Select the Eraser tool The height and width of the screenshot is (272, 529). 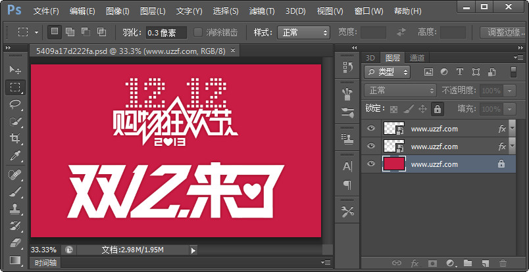point(15,242)
